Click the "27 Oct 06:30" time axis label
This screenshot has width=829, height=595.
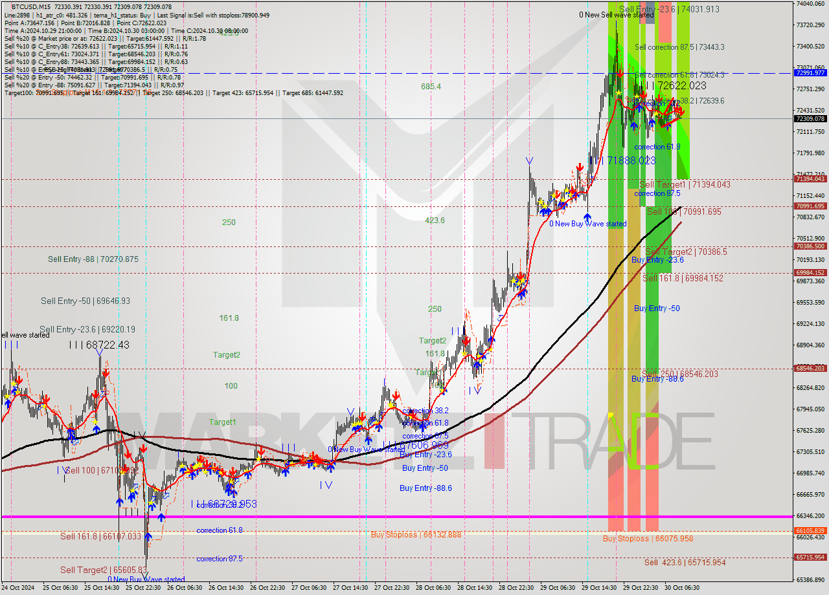click(x=309, y=588)
